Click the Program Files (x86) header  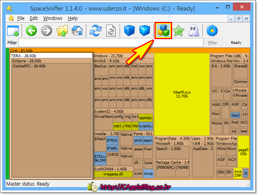click(229, 56)
